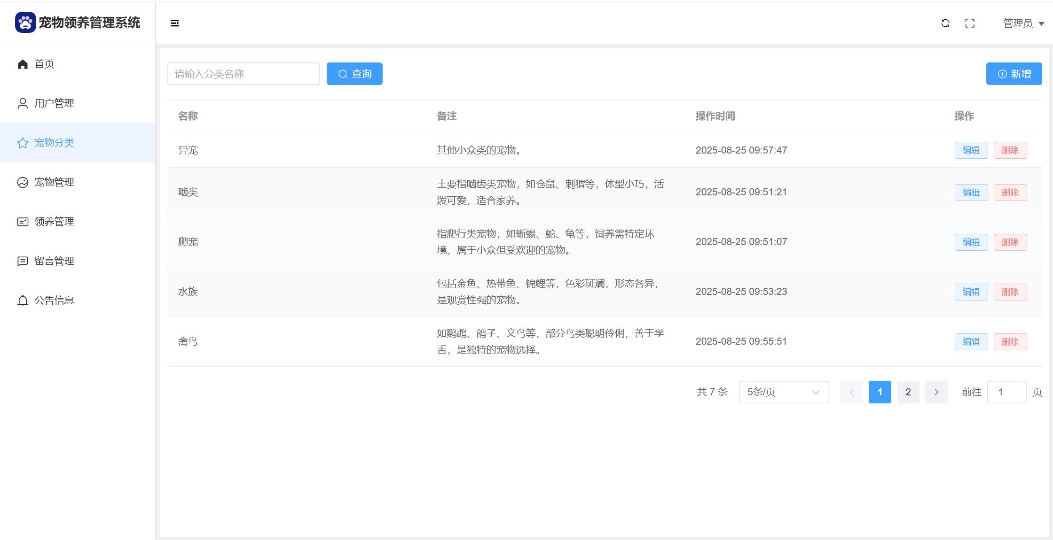Click the user icon beside 用户管理
Screen dimensions: 1053x540
(23, 103)
